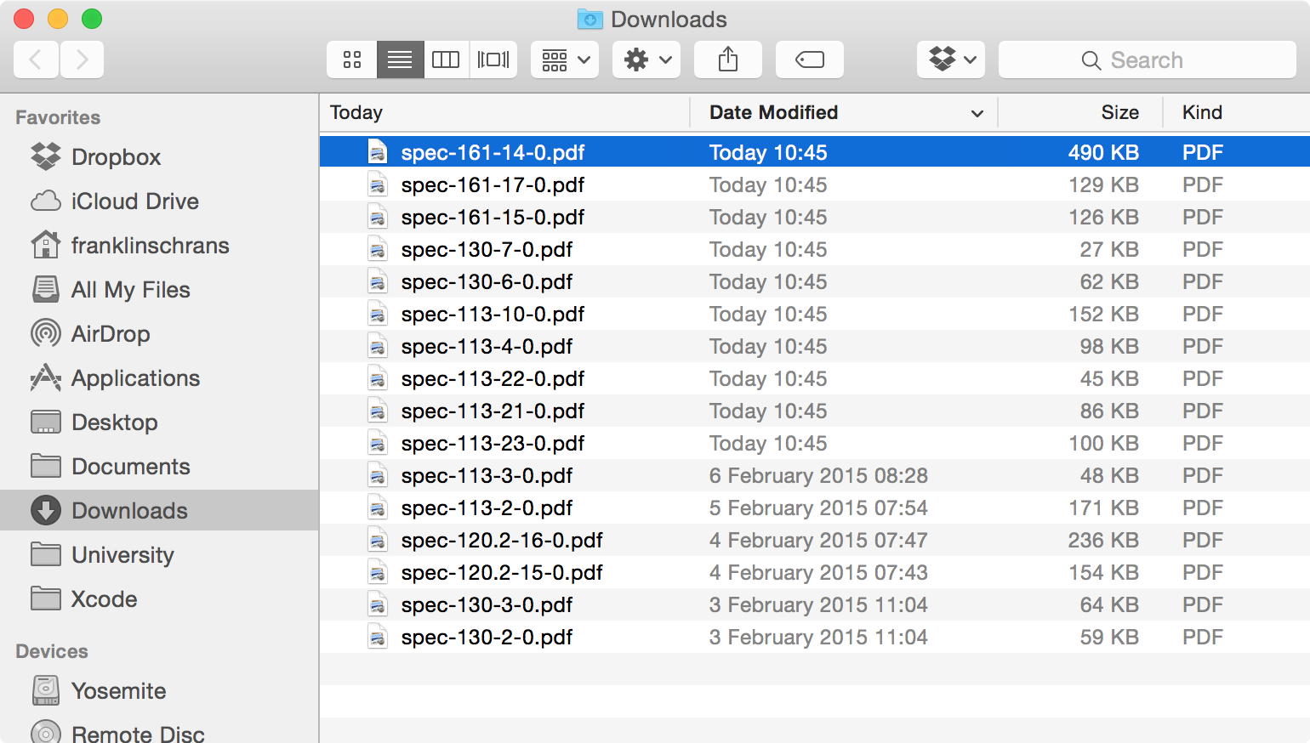Click the Downloads window title
1310x743 pixels.
pos(669,19)
